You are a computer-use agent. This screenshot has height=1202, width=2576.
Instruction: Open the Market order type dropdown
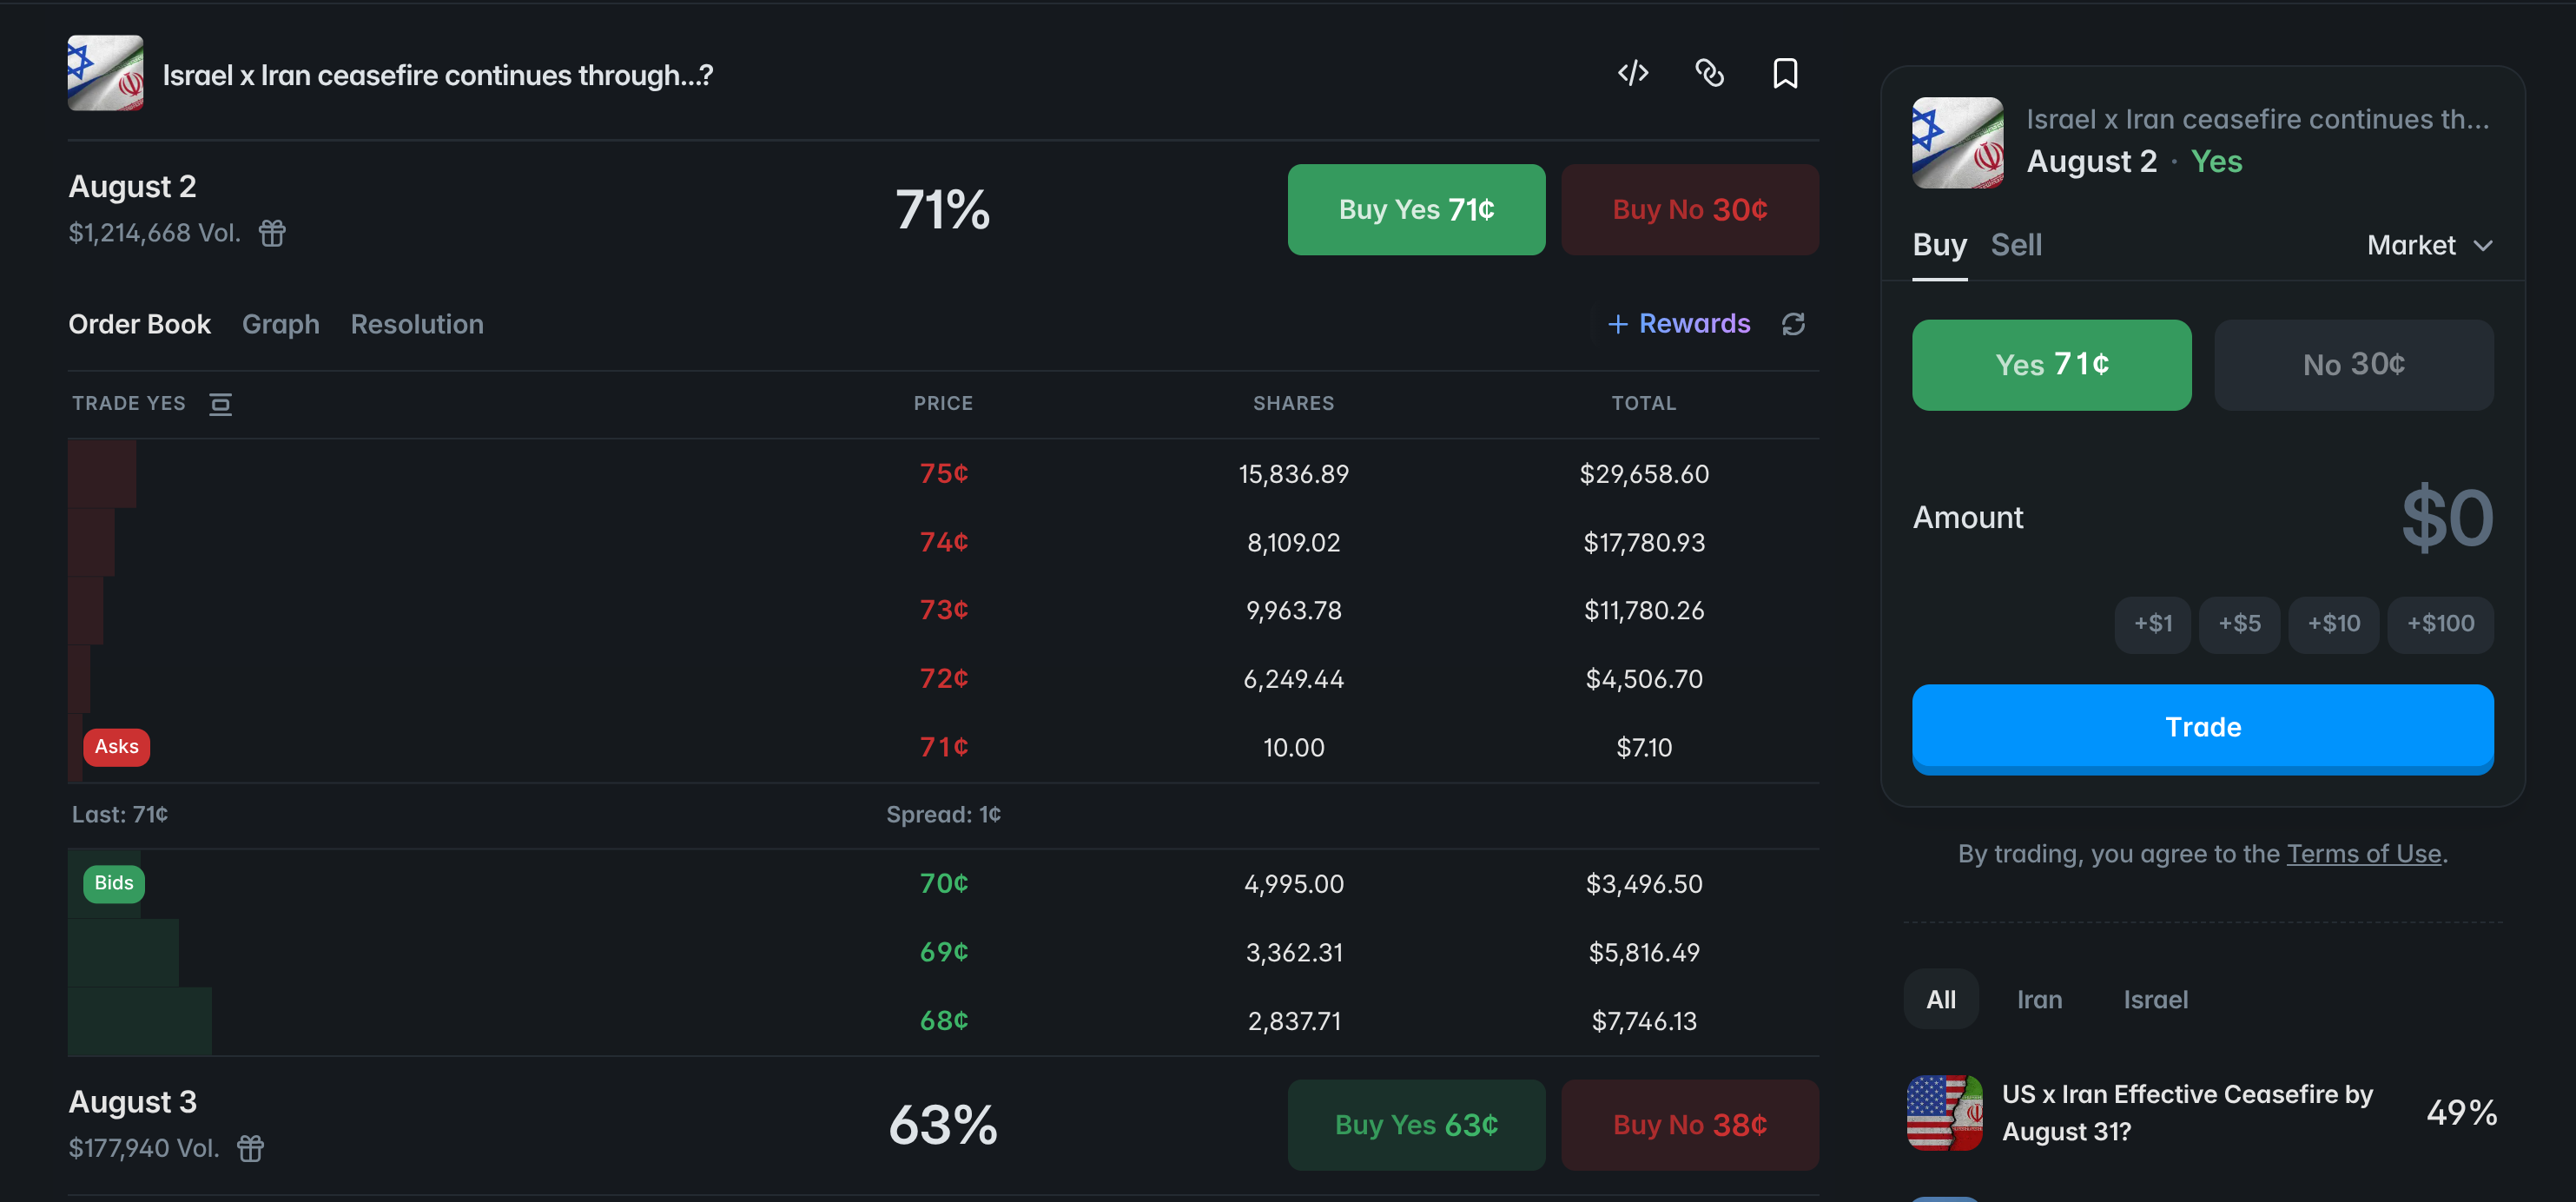tap(2429, 245)
